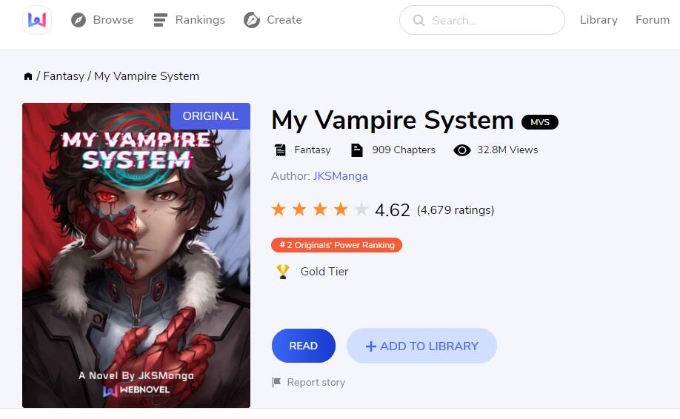The image size is (680, 419).
Task: Click the My Vampire System cover thumbnail
Action: pos(136,255)
